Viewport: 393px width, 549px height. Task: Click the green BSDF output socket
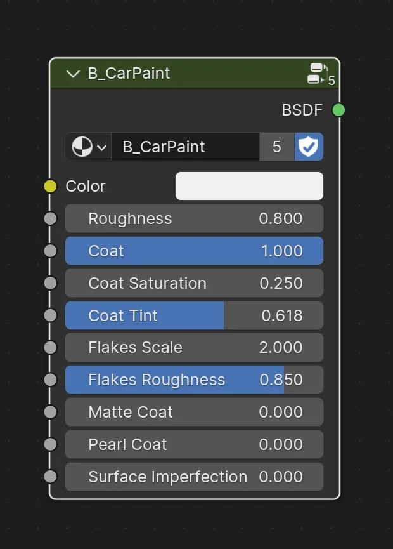tap(339, 110)
